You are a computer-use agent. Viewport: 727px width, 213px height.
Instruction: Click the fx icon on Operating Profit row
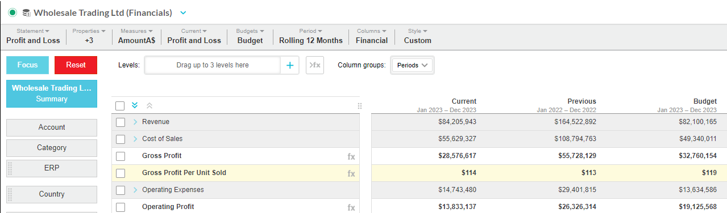351,207
